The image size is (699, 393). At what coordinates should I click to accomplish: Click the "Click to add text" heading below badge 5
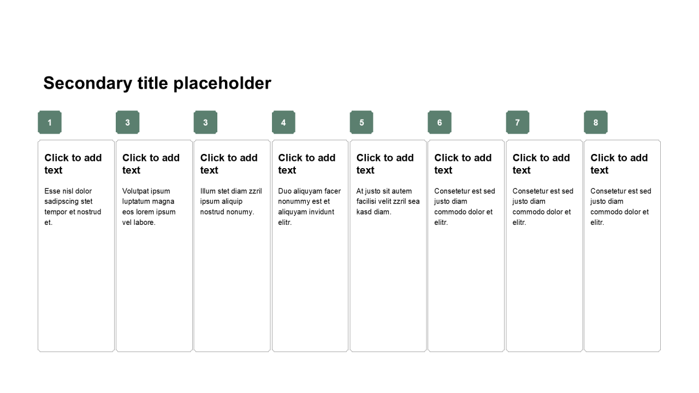[x=385, y=164]
